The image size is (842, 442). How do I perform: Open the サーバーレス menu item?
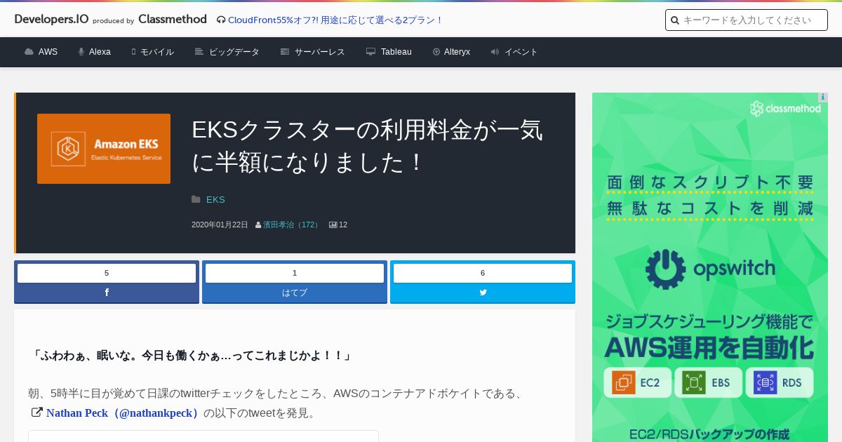[x=320, y=52]
